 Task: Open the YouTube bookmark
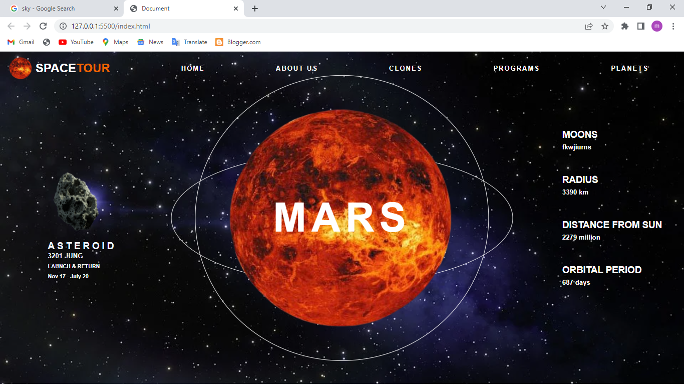coord(76,42)
